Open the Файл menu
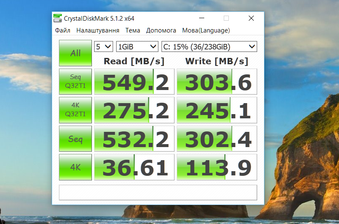339x224 pixels. tap(63, 30)
